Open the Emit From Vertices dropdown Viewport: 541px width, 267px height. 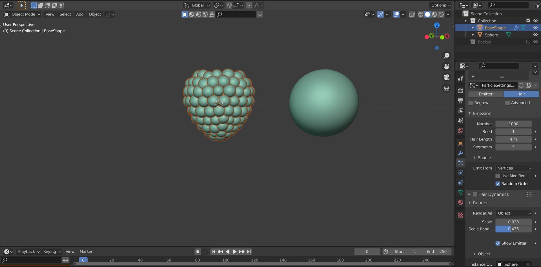(x=513, y=168)
